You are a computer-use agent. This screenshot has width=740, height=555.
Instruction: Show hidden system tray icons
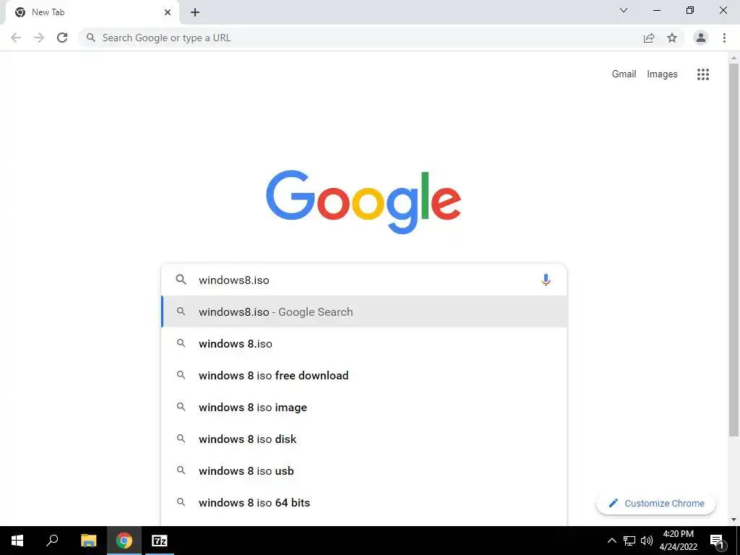pos(611,541)
